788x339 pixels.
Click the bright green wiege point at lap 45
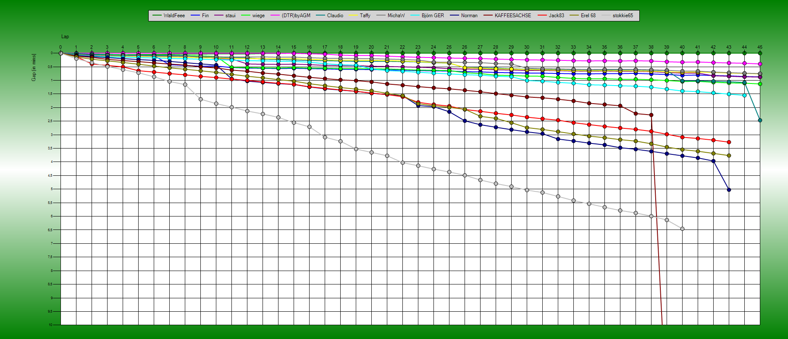tap(760, 84)
